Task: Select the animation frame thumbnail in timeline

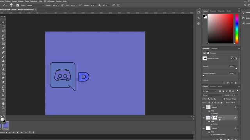Action: pyautogui.click(x=5, y=125)
